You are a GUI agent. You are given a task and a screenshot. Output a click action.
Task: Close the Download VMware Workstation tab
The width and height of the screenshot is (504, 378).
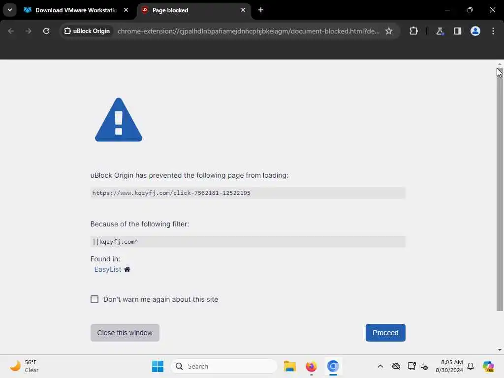click(126, 10)
